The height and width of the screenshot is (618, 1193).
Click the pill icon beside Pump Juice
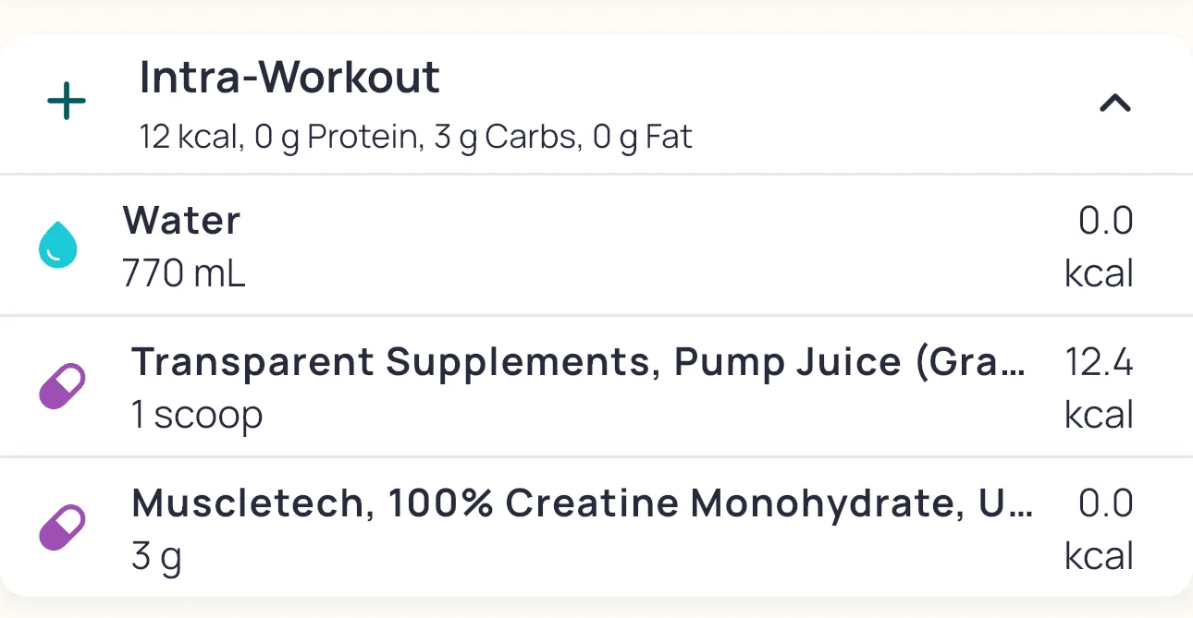pyautogui.click(x=62, y=387)
